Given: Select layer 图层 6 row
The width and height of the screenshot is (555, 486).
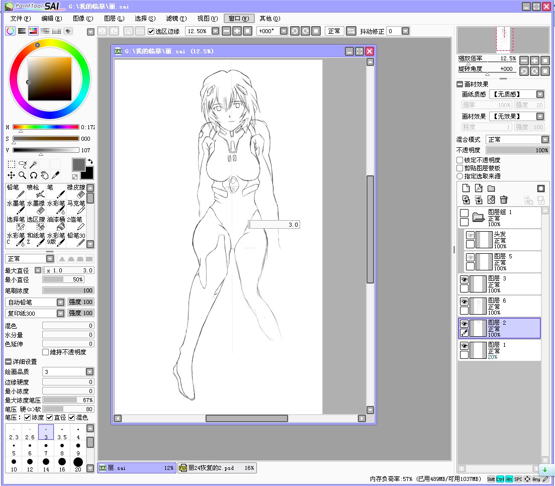Looking at the screenshot, I should pyautogui.click(x=499, y=306).
